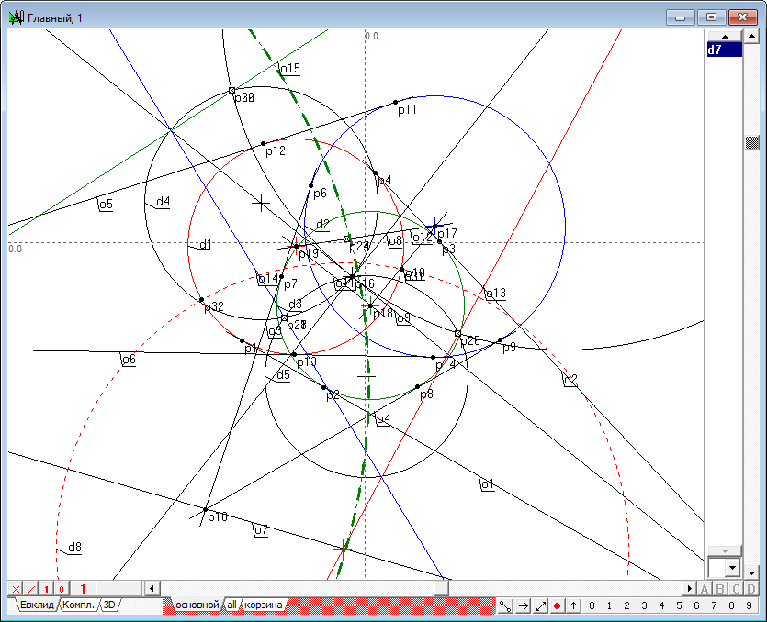Click the C button
767x622 pixels.
[736, 589]
